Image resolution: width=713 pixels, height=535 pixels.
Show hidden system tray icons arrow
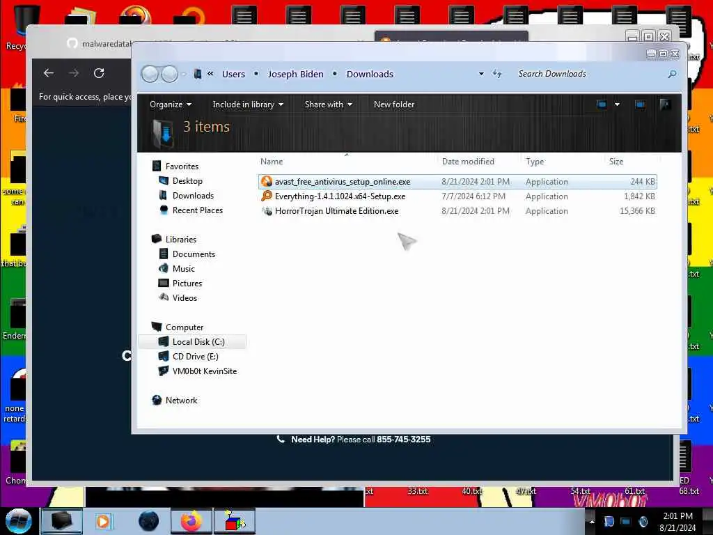pyautogui.click(x=592, y=521)
